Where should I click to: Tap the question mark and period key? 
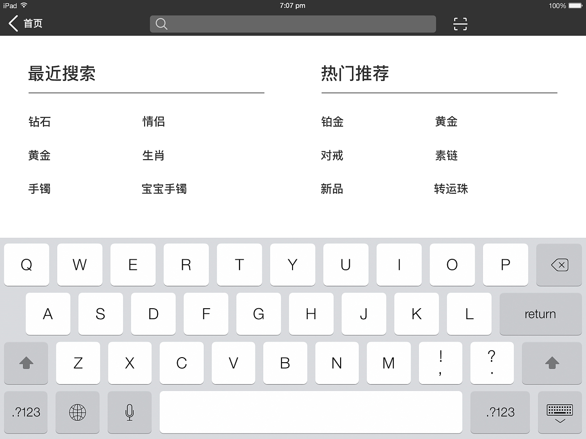(492, 363)
